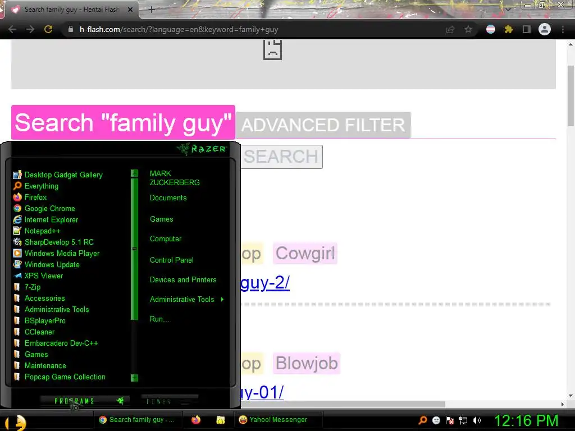Select Run... in the Start menu
Screen dimensions: 575x431
pos(159,319)
